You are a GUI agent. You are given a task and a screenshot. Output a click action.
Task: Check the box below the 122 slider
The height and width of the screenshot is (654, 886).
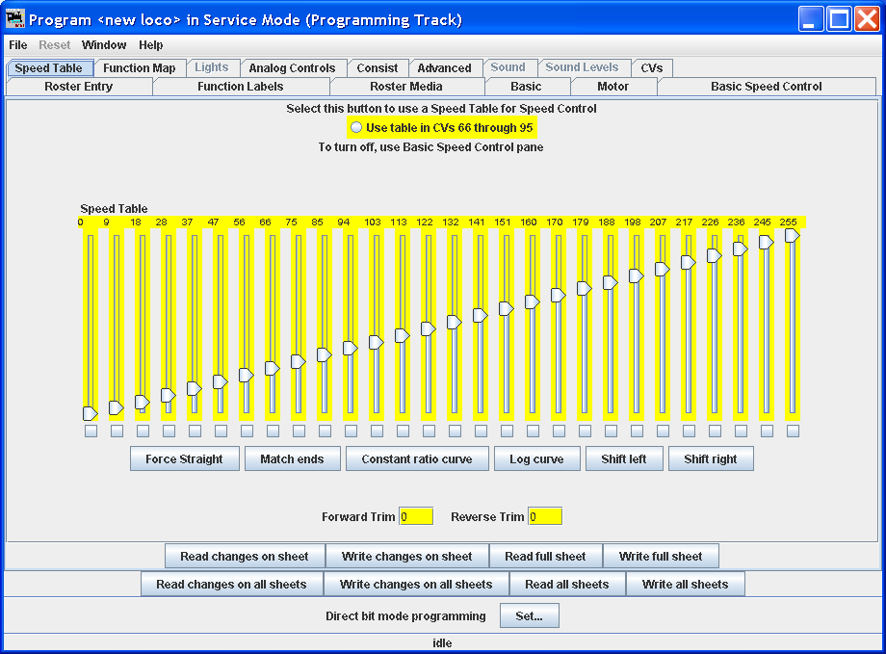pyautogui.click(x=429, y=432)
